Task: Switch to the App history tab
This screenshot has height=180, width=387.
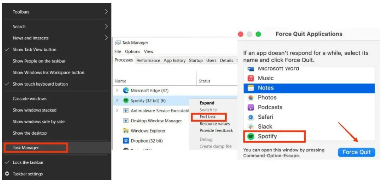Action: (174, 60)
